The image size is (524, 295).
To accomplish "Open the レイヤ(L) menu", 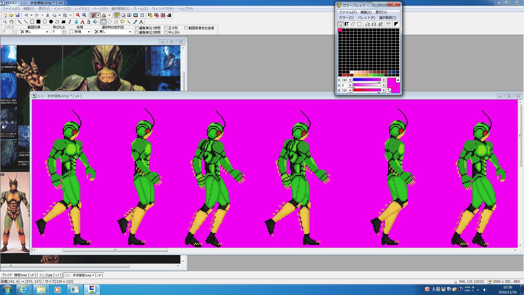I will pos(82,9).
